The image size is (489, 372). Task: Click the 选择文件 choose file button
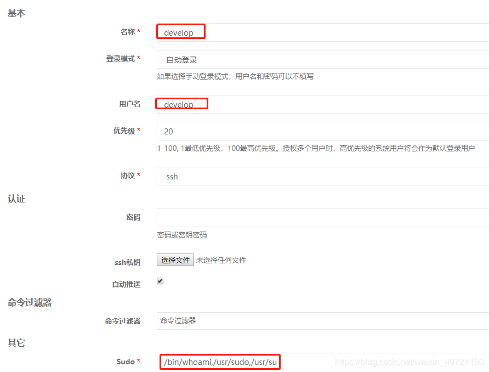coord(175,260)
